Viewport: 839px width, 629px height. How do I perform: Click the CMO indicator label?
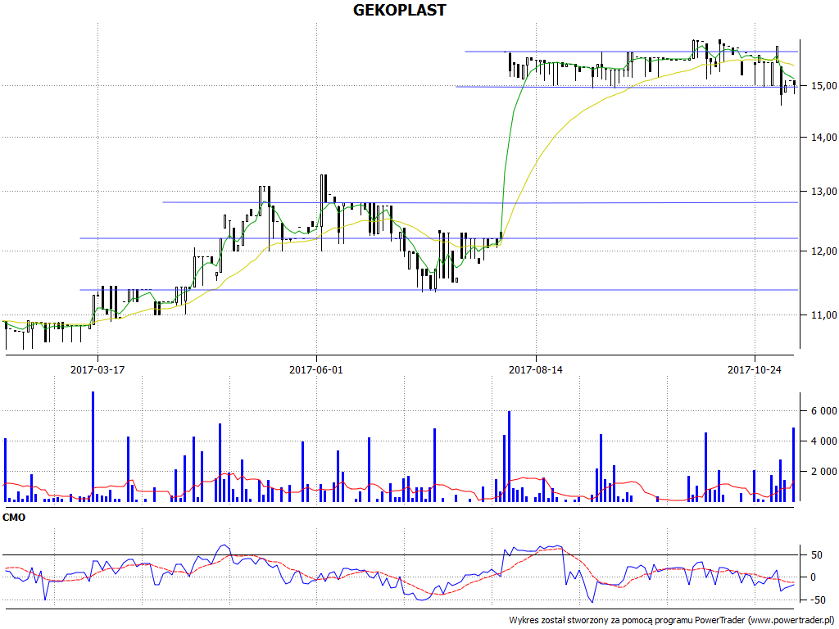[14, 518]
